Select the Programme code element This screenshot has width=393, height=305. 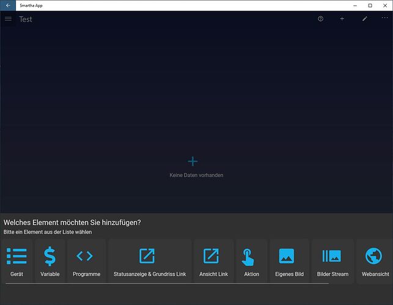[x=86, y=261]
